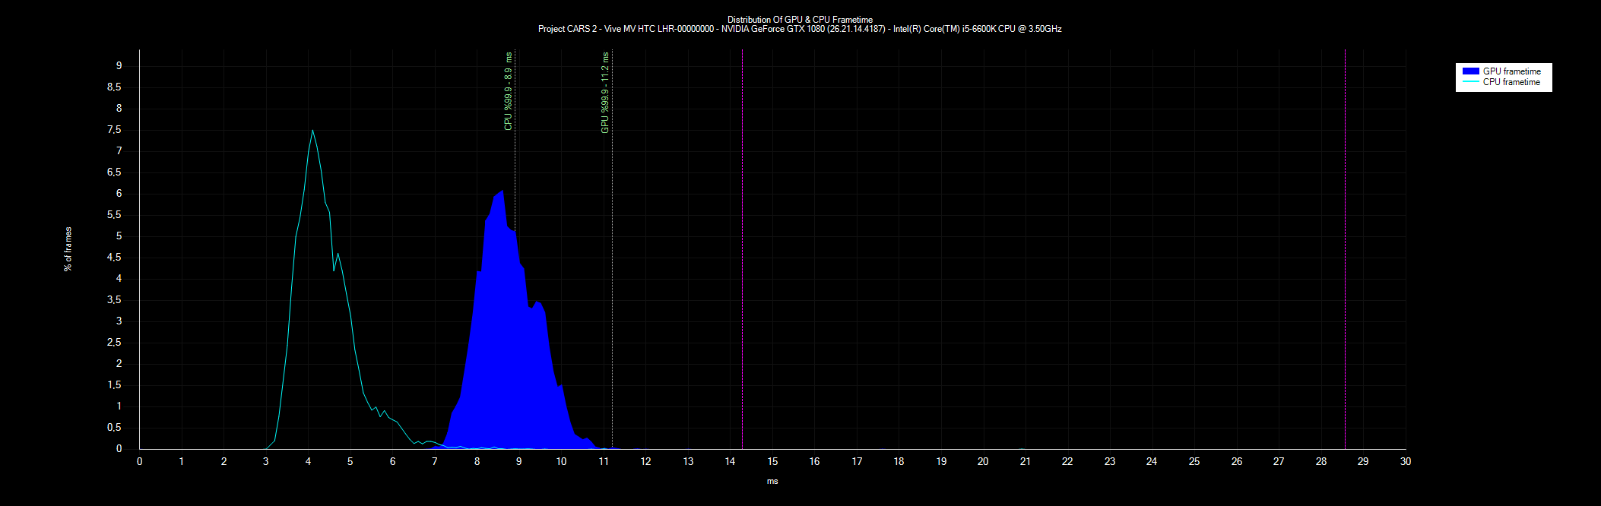Click the y-axis tick label "7,5"
This screenshot has width=1601, height=506.
tap(114, 129)
